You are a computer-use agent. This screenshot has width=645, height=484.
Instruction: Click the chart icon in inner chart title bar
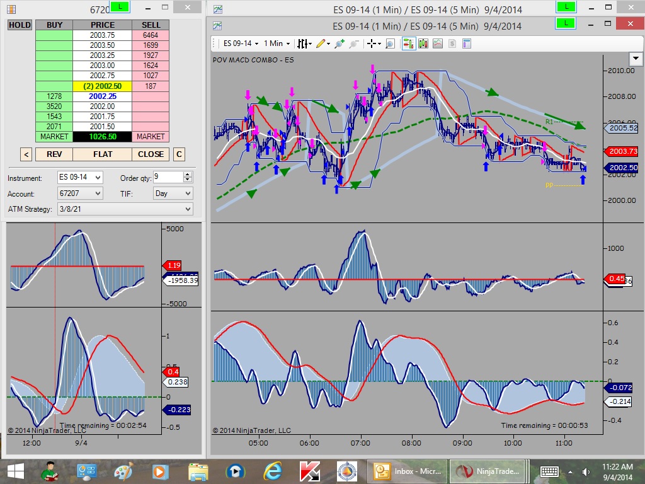(x=217, y=26)
